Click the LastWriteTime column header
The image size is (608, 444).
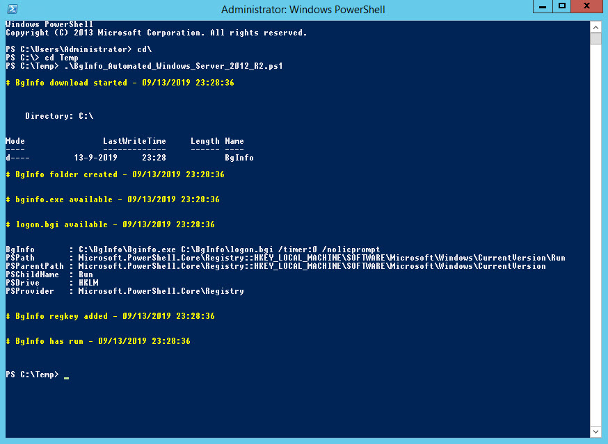(134, 141)
